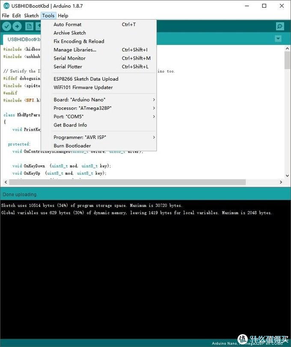Click the "#include <SPI.h>" code line
291x347 pixels.
click(22, 100)
